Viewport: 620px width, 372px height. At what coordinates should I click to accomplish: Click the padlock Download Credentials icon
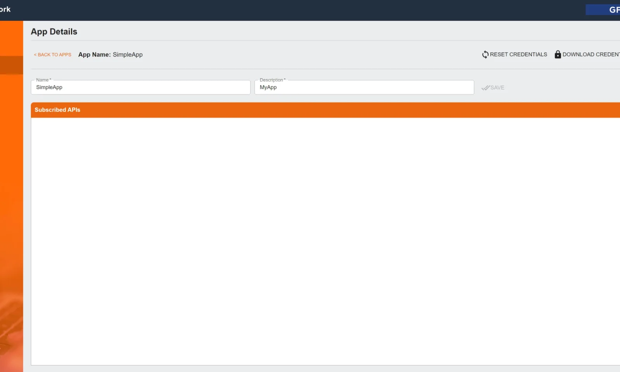pyautogui.click(x=557, y=54)
